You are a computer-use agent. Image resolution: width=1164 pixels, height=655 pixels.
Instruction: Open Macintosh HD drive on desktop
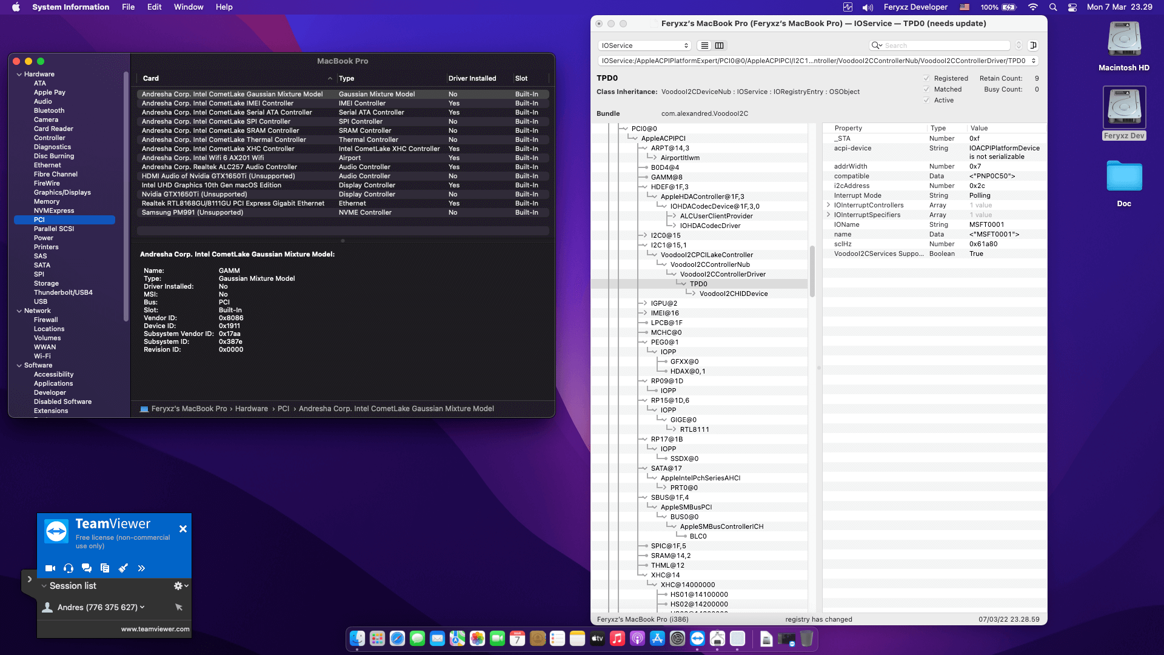[1124, 47]
